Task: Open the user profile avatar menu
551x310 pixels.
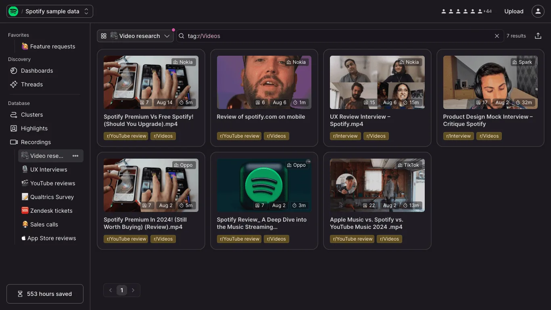Action: click(x=538, y=11)
